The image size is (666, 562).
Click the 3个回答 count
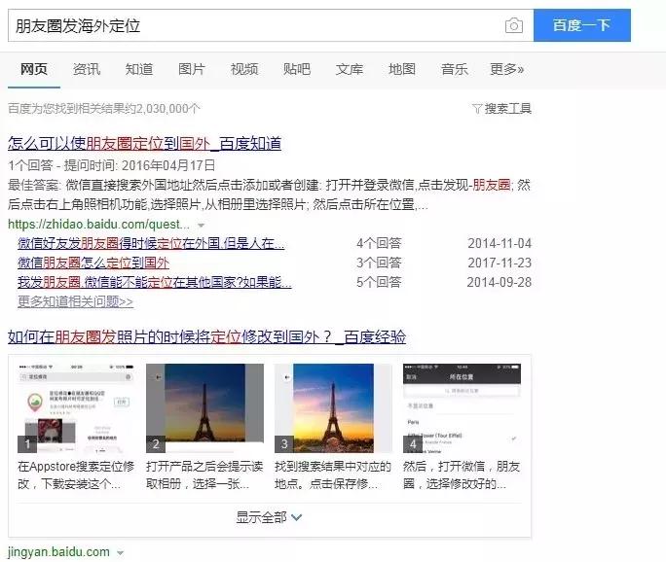pyautogui.click(x=379, y=263)
